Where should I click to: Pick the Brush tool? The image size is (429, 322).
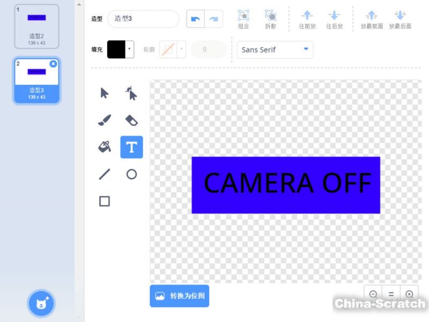point(105,120)
